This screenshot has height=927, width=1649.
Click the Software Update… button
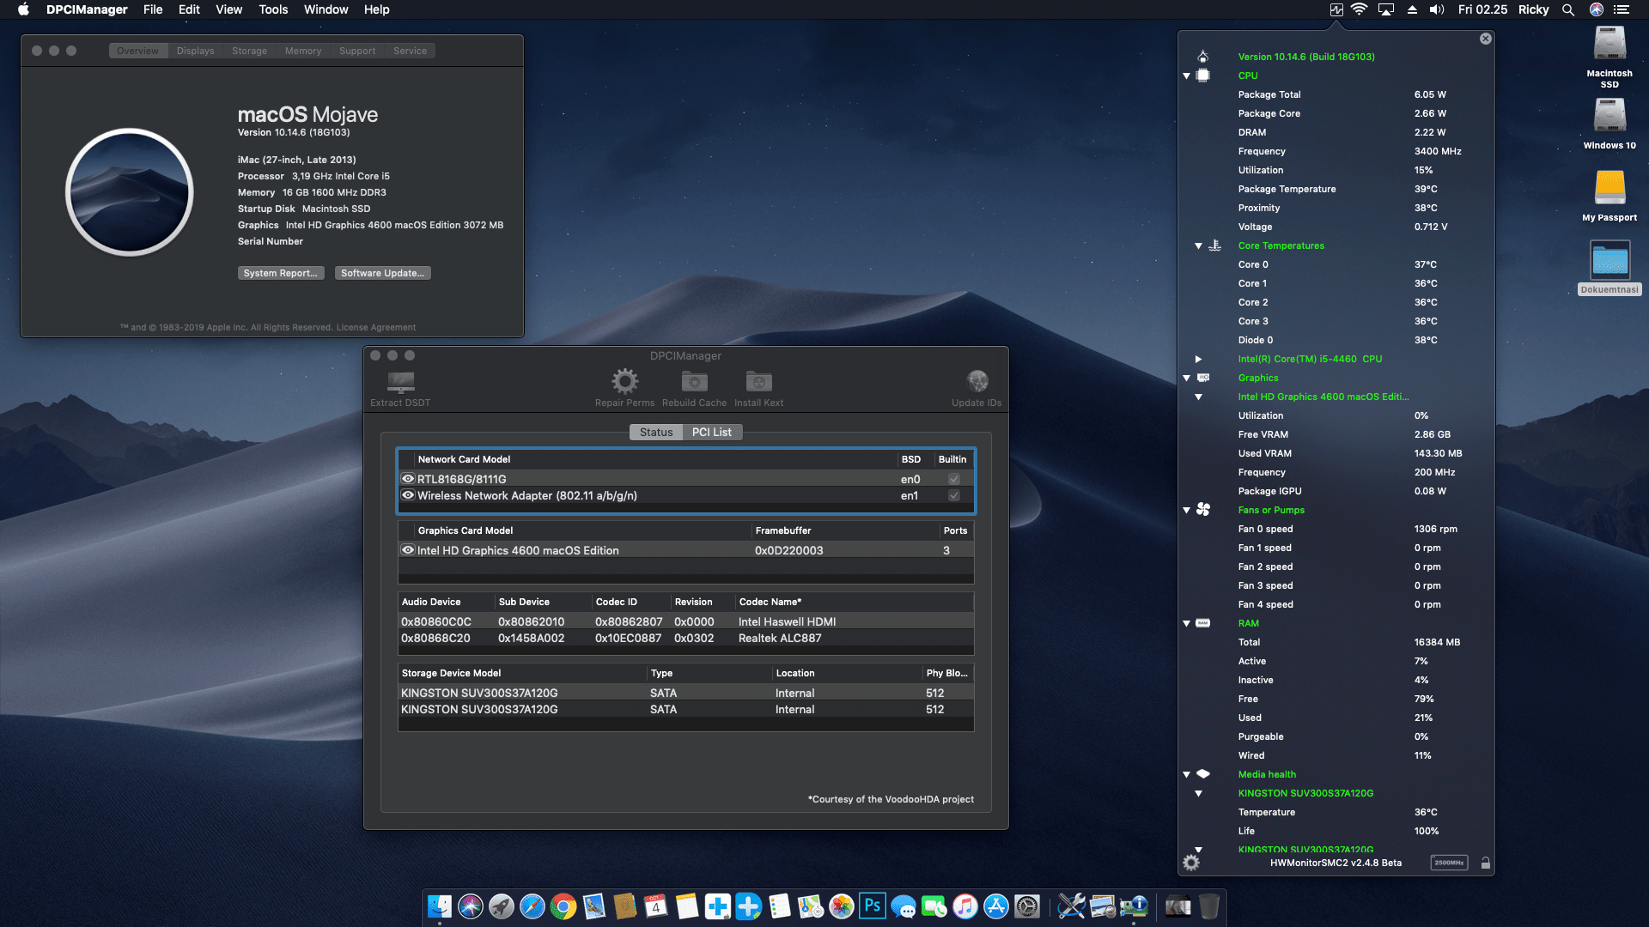tap(383, 273)
